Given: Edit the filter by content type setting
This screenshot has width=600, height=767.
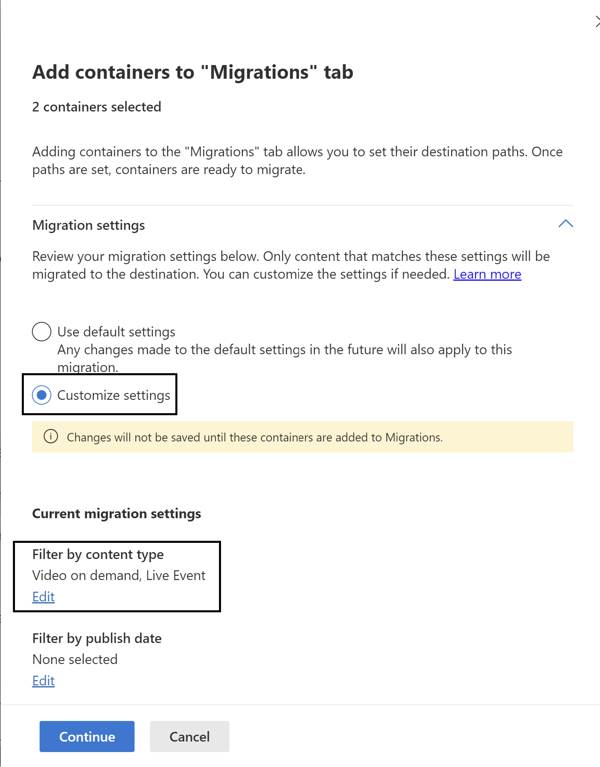Looking at the screenshot, I should click(43, 597).
